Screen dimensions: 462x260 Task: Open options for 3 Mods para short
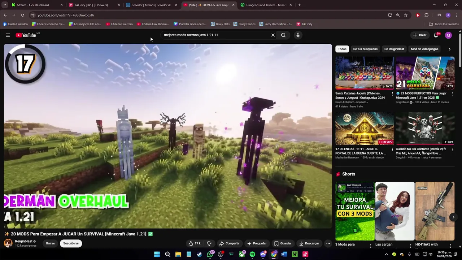pyautogui.click(x=371, y=246)
